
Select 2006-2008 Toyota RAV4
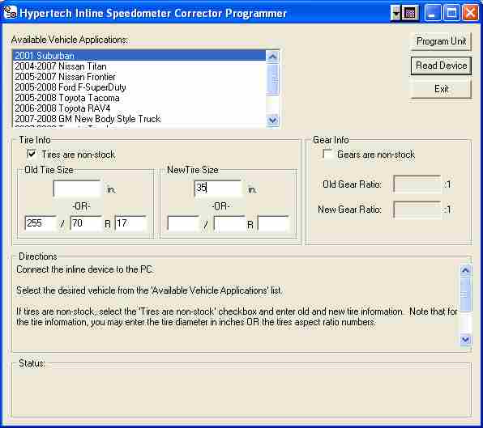tap(139, 108)
